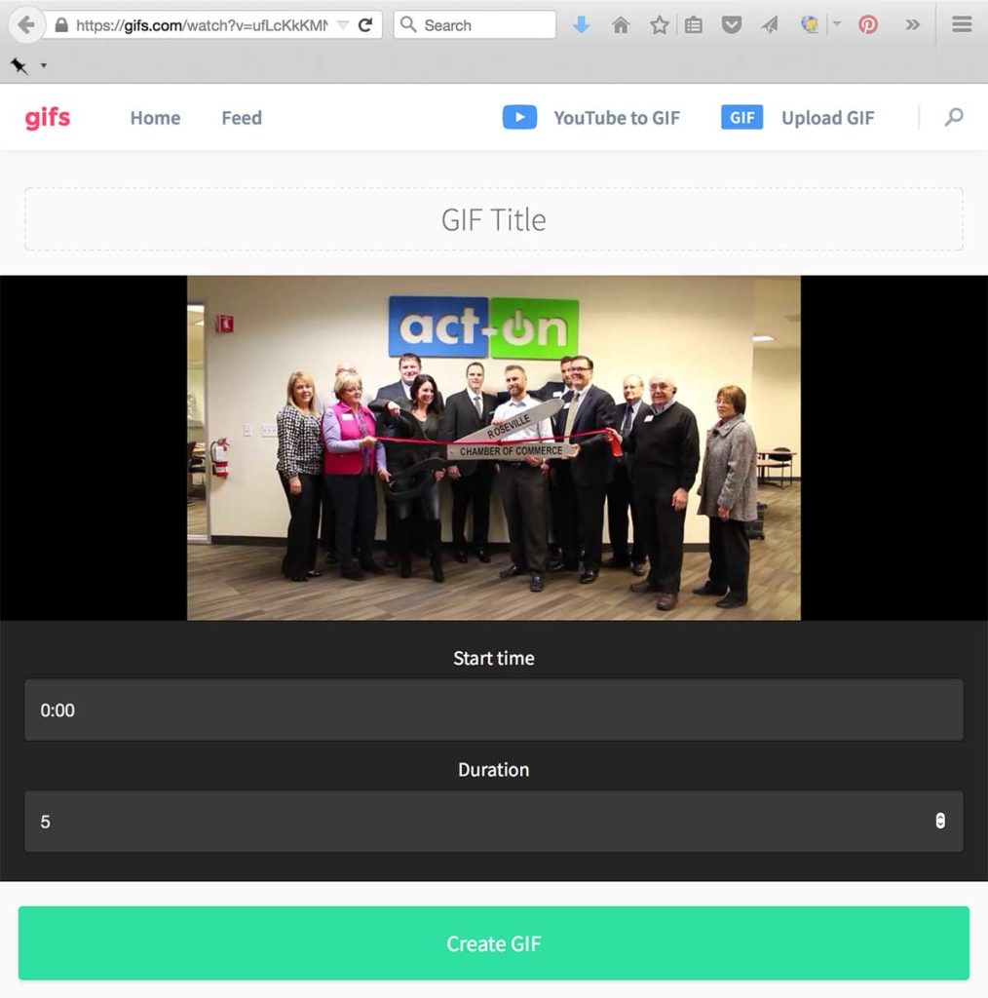Screen dimensions: 988x998
Task: Open the hamburger browser menu
Action: [x=962, y=24]
